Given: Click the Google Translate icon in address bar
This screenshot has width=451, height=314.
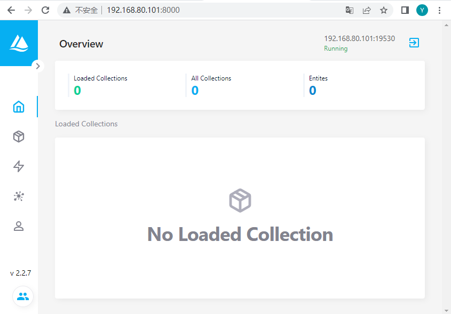Looking at the screenshot, I should point(350,10).
